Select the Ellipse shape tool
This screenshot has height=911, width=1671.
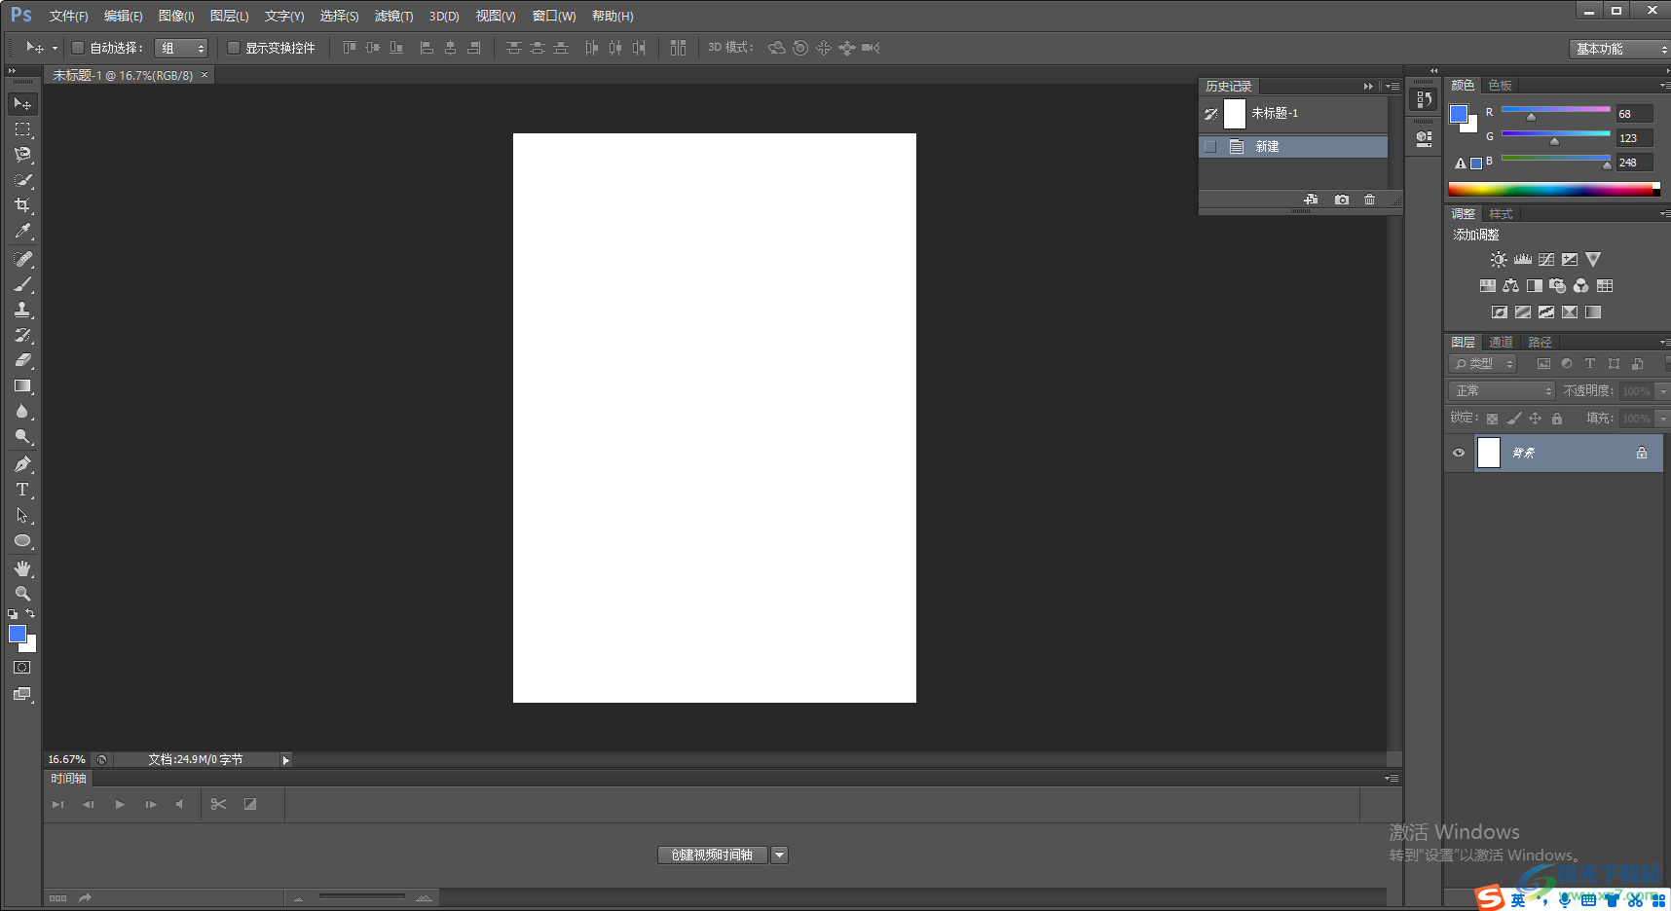click(22, 540)
